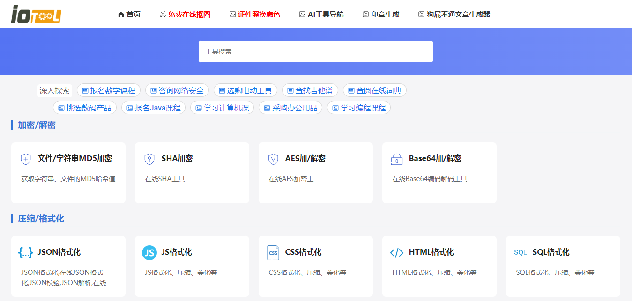Follow the 选购电动工具 link label

tap(250, 91)
